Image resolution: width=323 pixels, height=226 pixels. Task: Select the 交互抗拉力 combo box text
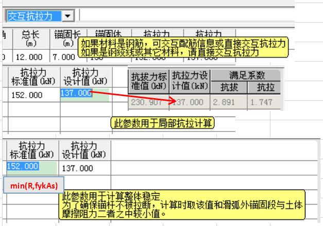[34, 16]
